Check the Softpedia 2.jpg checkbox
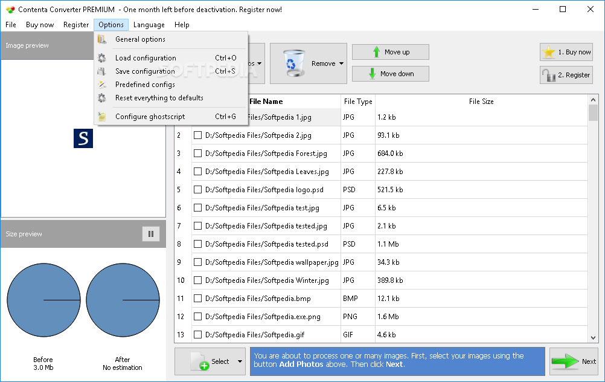This screenshot has height=382, width=605. (x=197, y=135)
